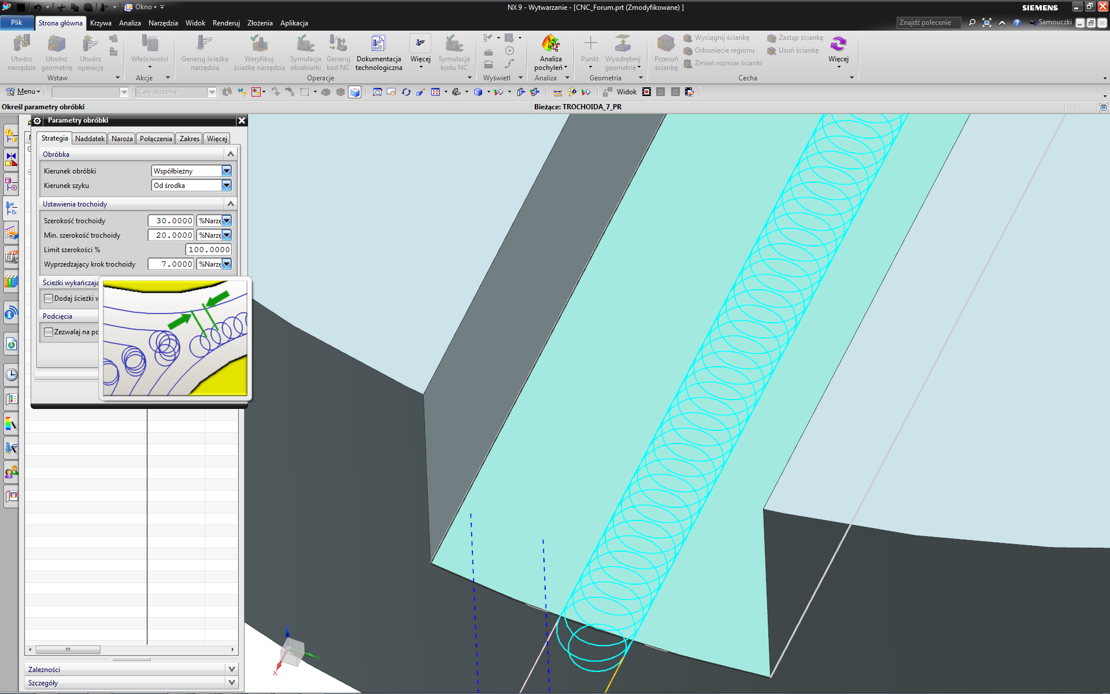Toggle shaded with edges cube icon

coord(355,92)
